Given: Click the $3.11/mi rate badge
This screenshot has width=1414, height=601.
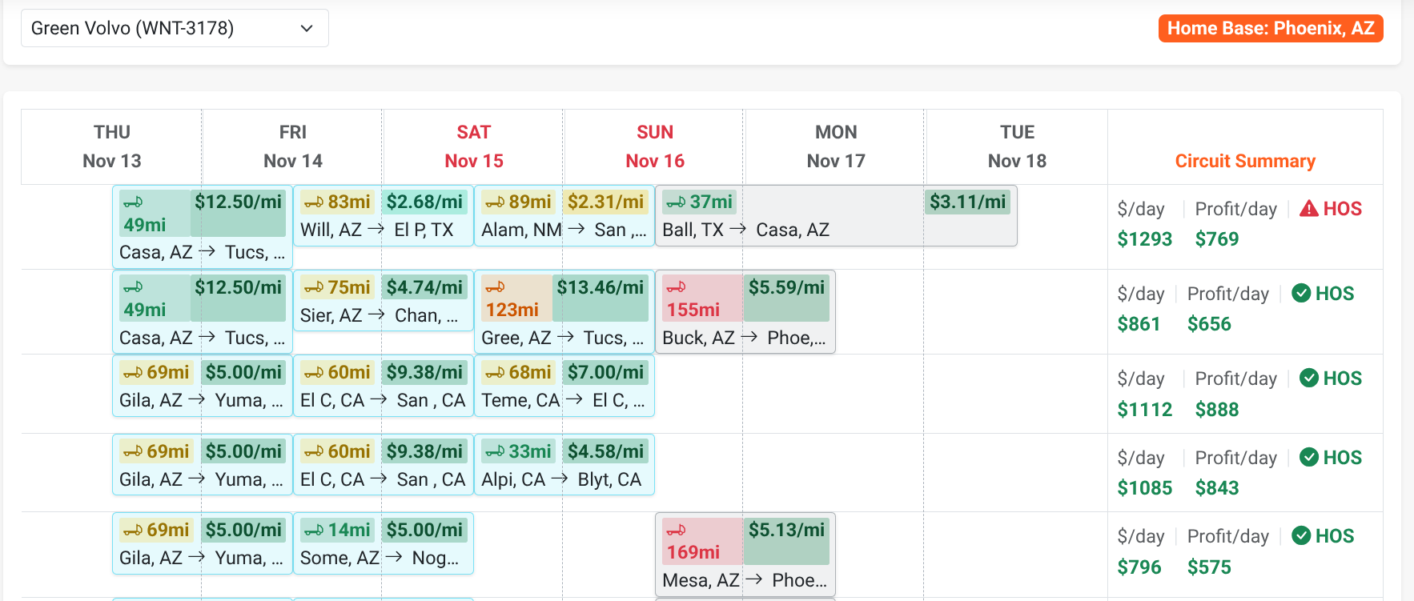Looking at the screenshot, I should [x=968, y=202].
